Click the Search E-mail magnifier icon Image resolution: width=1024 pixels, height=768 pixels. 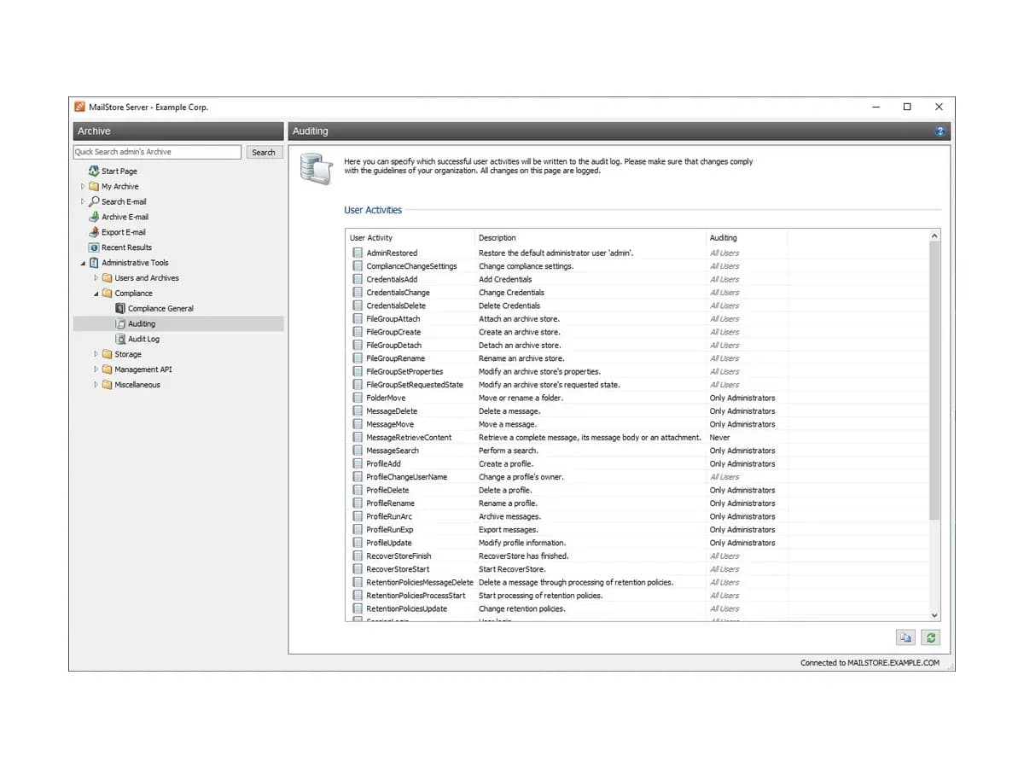coord(94,201)
